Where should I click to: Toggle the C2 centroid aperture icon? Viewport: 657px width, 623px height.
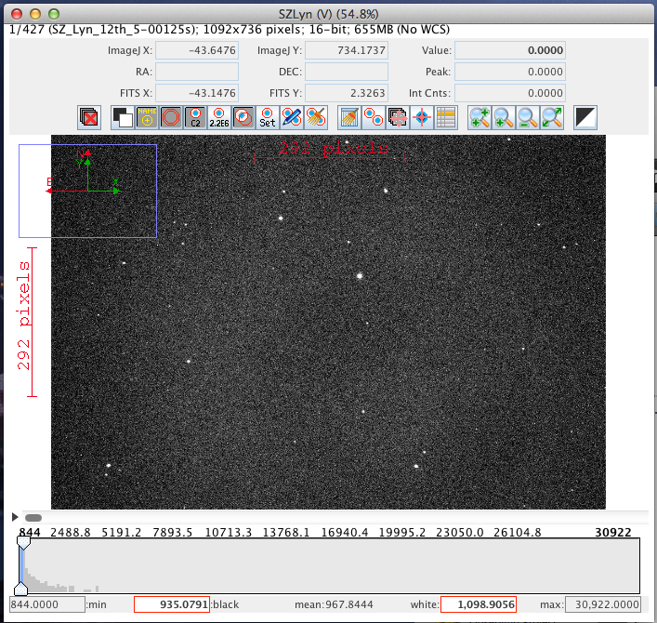(x=195, y=117)
